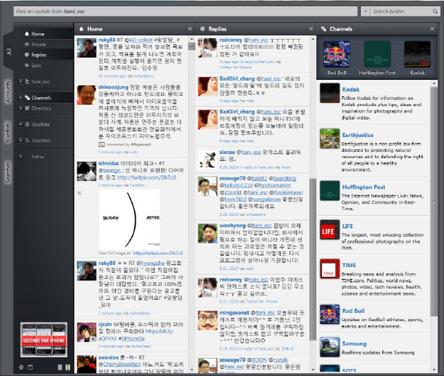The height and width of the screenshot is (376, 444).
Task: Open the mingsoonet username link
Action: 234,313
